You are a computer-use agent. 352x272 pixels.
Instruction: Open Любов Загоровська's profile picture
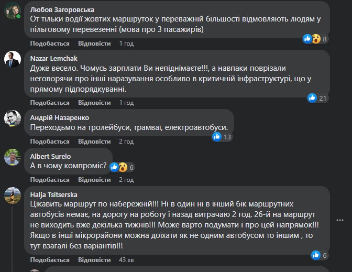coord(13,10)
